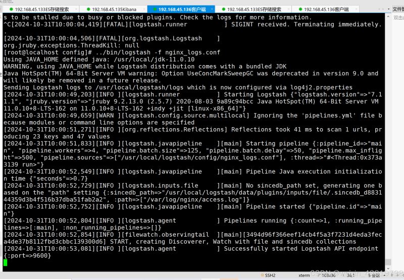Click green status dot on Kibana tab
Screen dimensions: 404x280
click(x=88, y=9)
